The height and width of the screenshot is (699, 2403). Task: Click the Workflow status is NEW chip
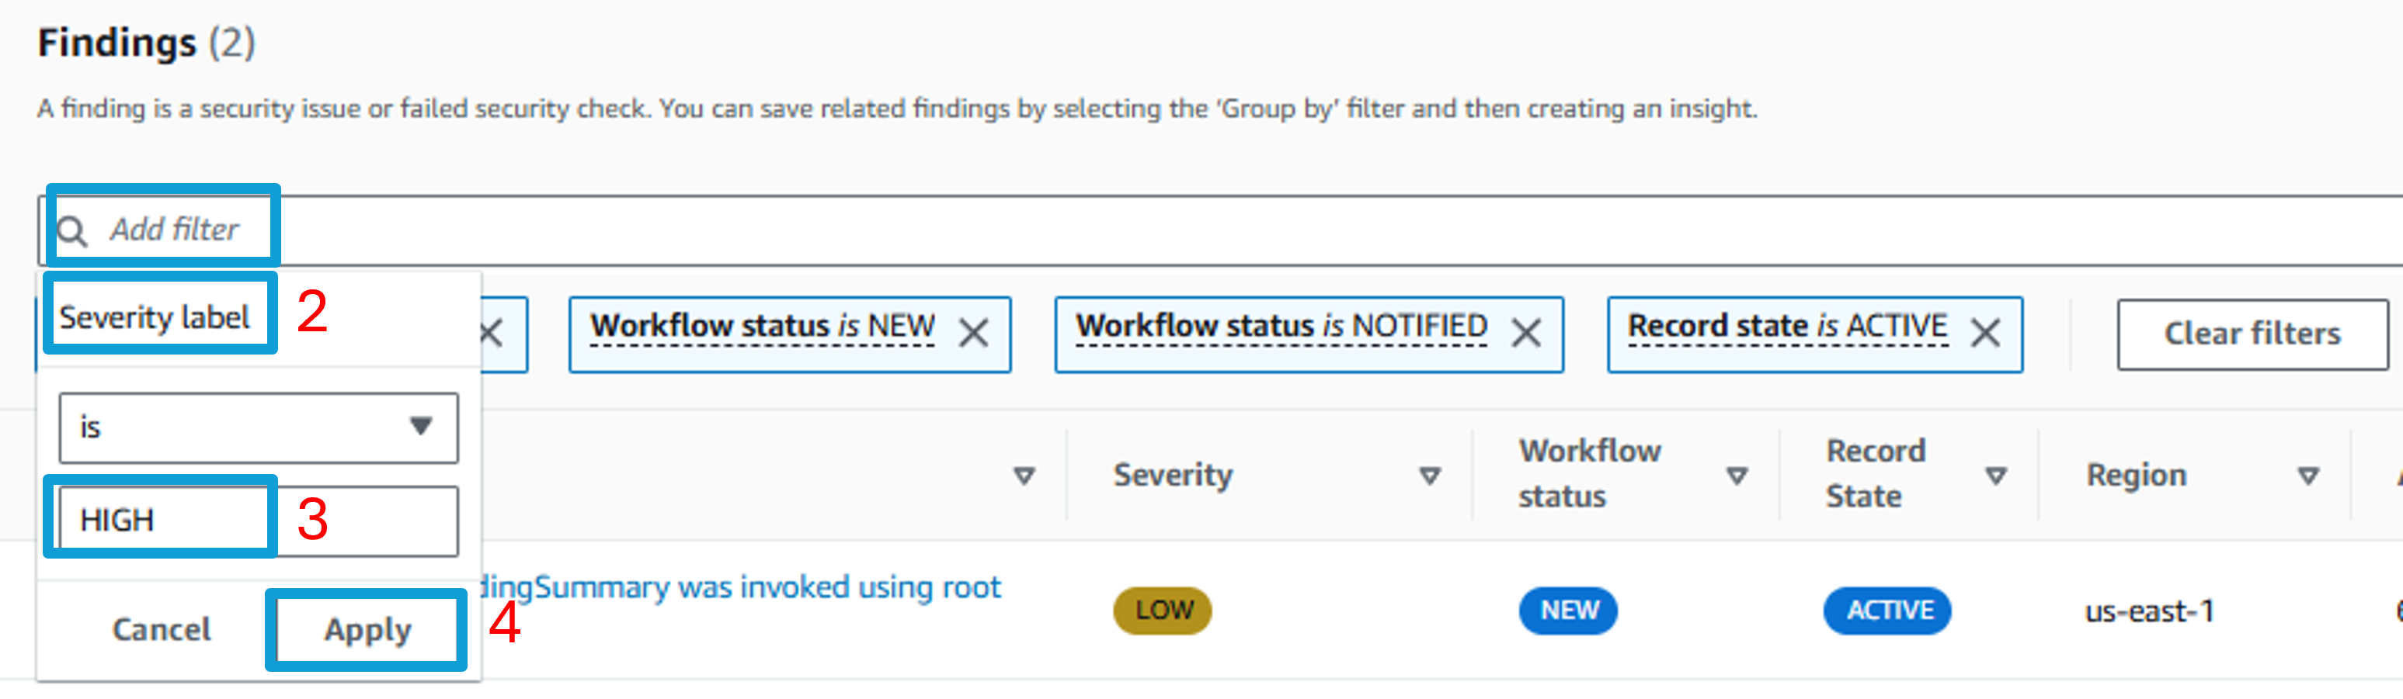(762, 326)
